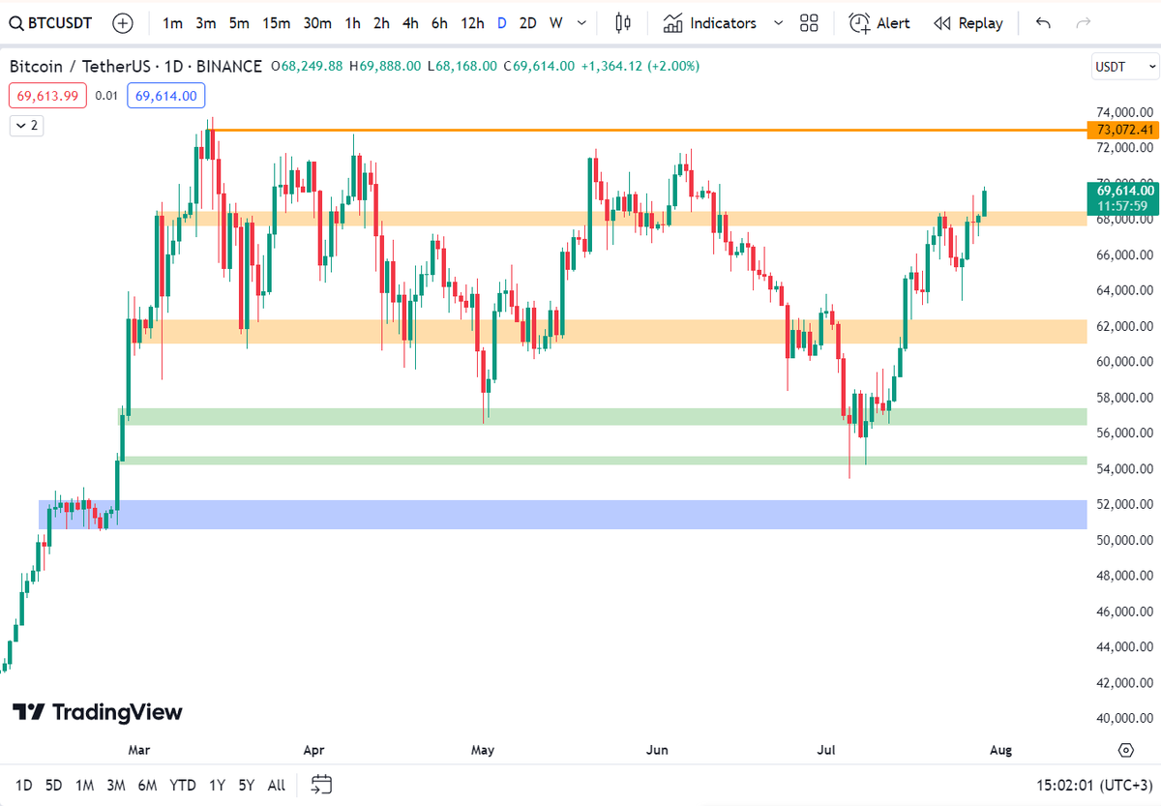Redo the last chart action
The height and width of the screenshot is (806, 1161).
click(x=1085, y=23)
